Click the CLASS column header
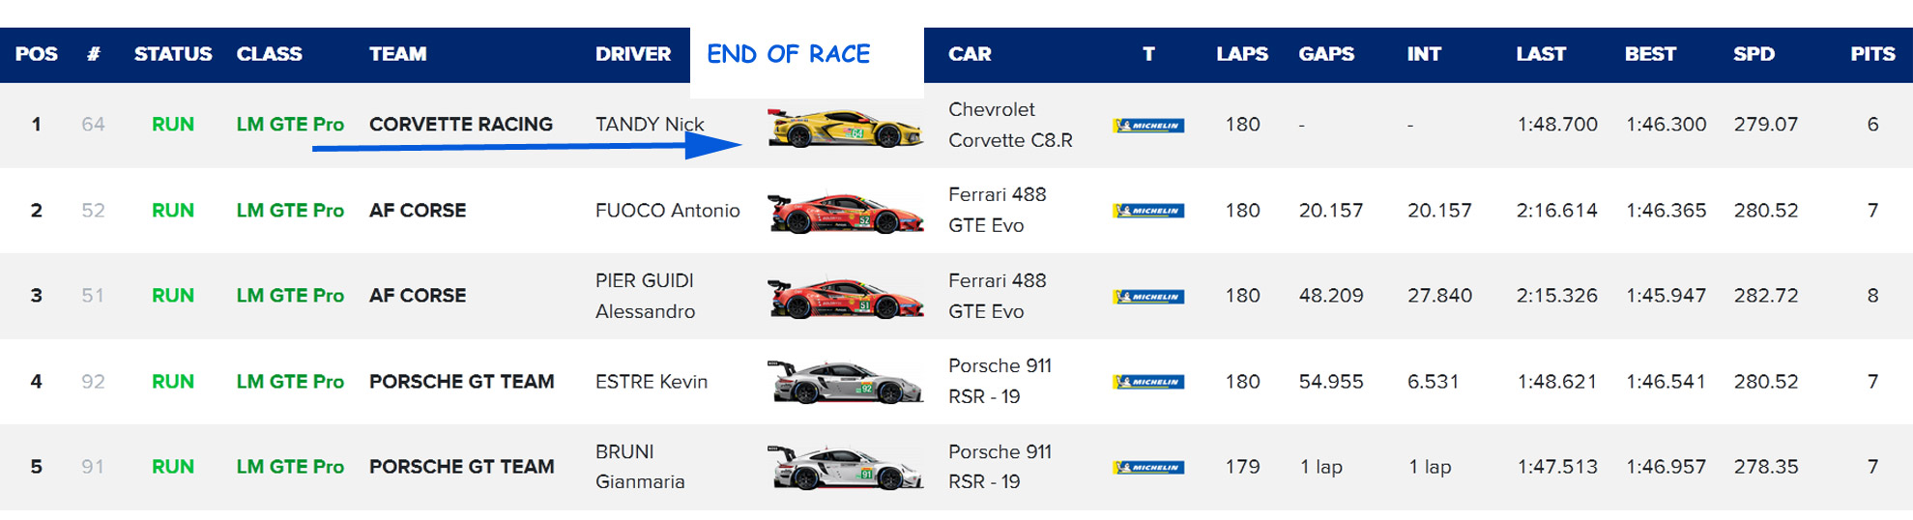 click(x=270, y=54)
